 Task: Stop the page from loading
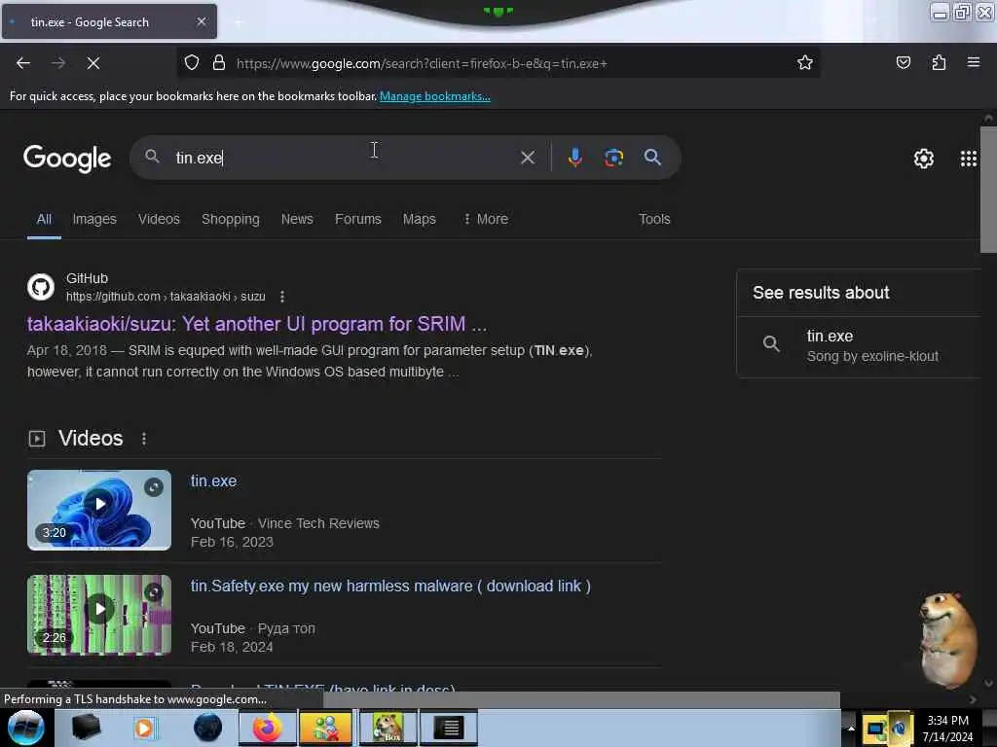click(92, 63)
